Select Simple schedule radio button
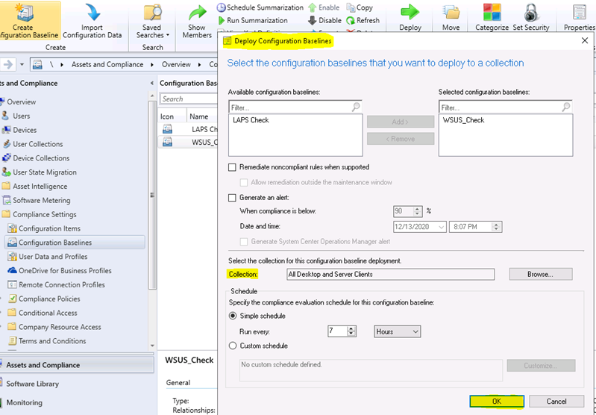 click(x=233, y=316)
